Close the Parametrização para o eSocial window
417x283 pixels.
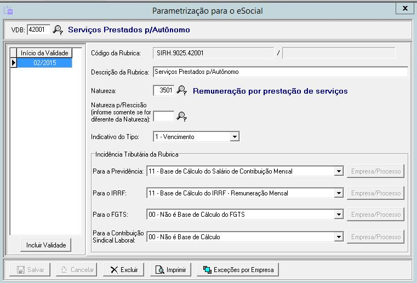click(x=404, y=8)
